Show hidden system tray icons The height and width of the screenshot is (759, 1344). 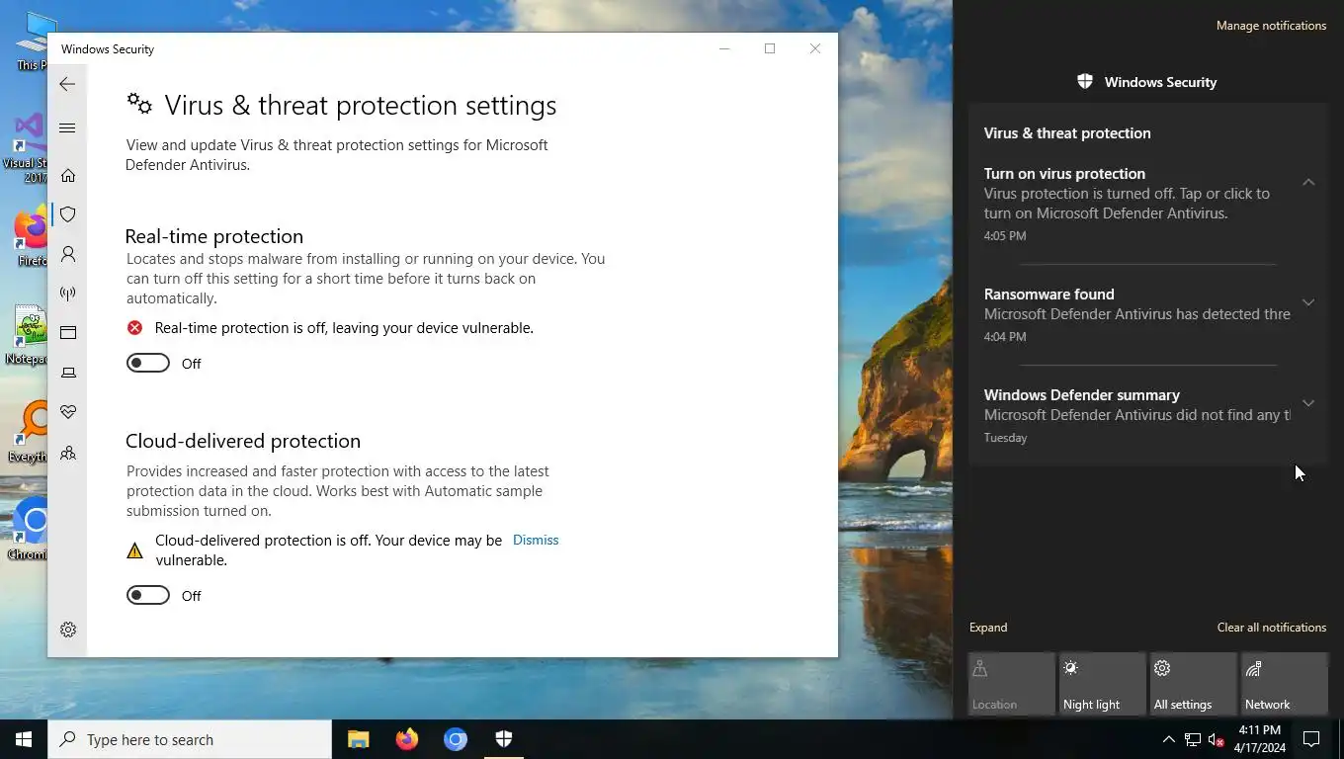coord(1168,739)
